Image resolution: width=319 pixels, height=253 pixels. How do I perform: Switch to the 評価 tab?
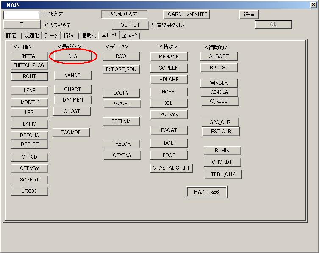click(x=12, y=36)
